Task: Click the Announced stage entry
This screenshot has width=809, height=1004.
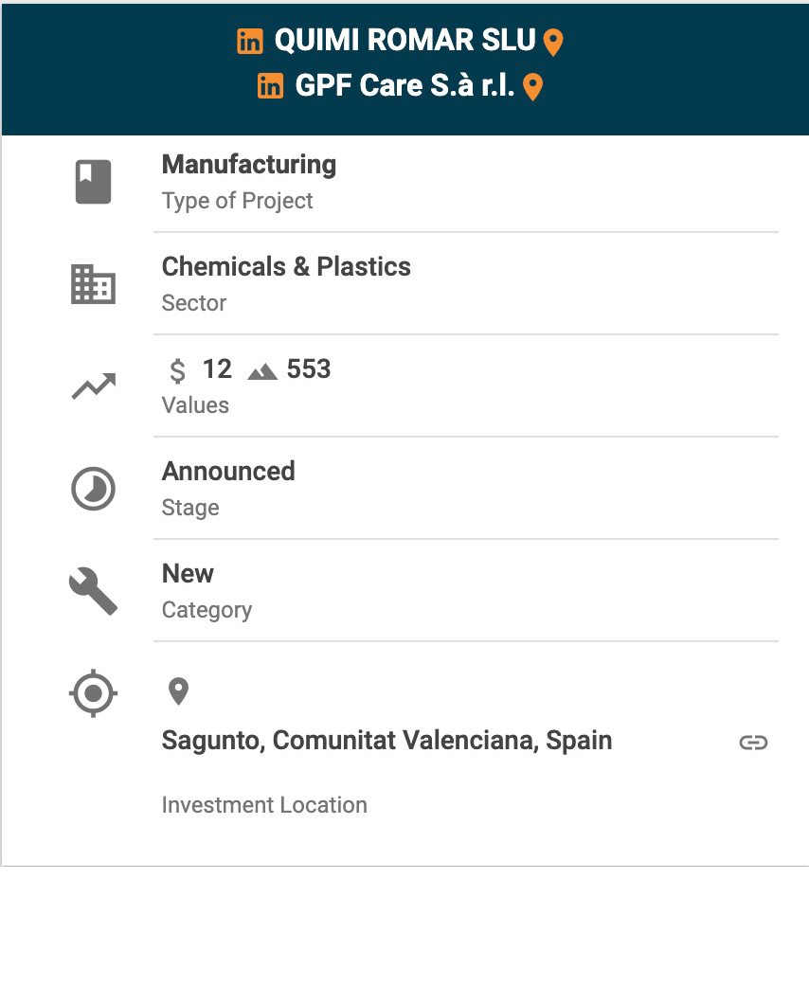Action: [x=228, y=472]
